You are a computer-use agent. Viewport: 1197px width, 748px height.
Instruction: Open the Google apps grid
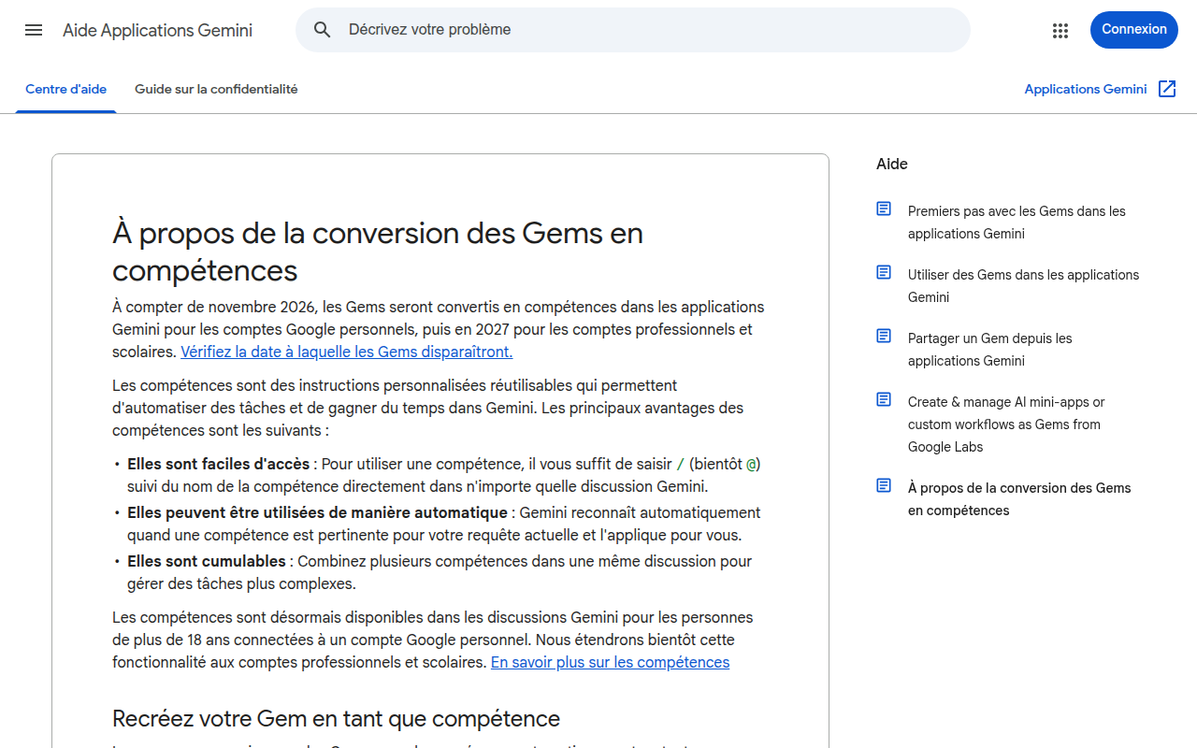pos(1060,30)
